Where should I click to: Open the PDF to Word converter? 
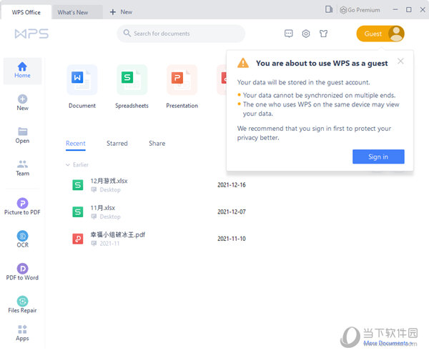[x=22, y=272]
